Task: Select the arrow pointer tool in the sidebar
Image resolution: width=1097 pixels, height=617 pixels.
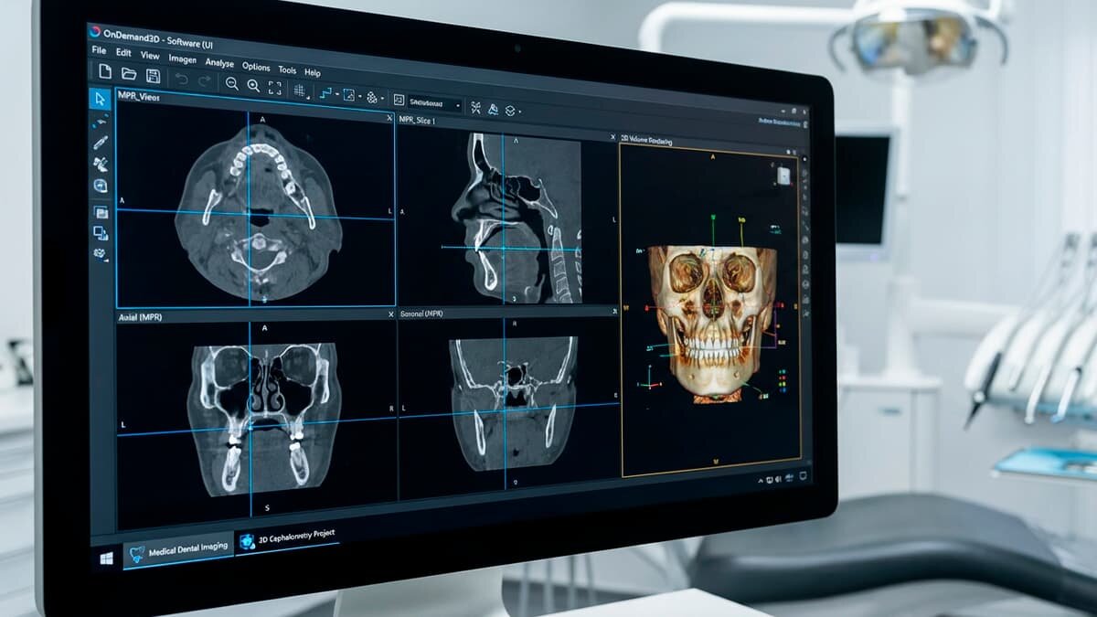Action: [100, 99]
